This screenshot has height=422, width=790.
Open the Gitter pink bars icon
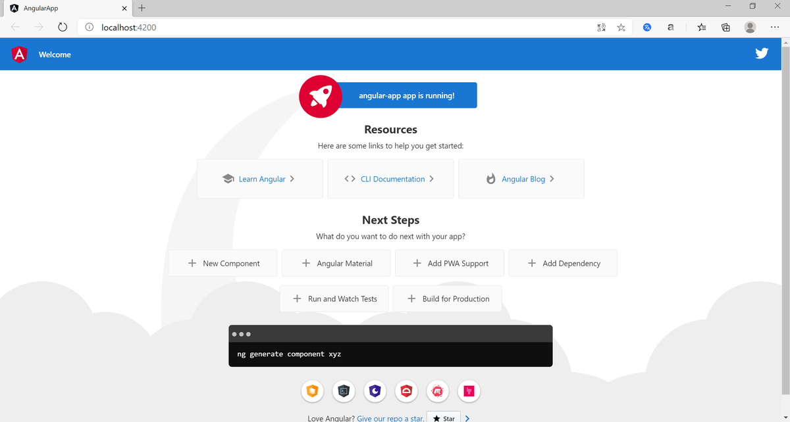click(469, 391)
